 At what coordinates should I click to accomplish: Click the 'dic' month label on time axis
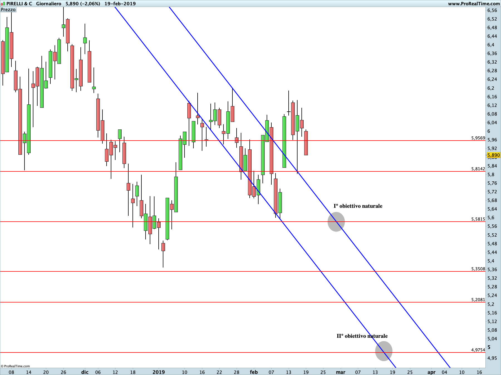(x=85, y=372)
